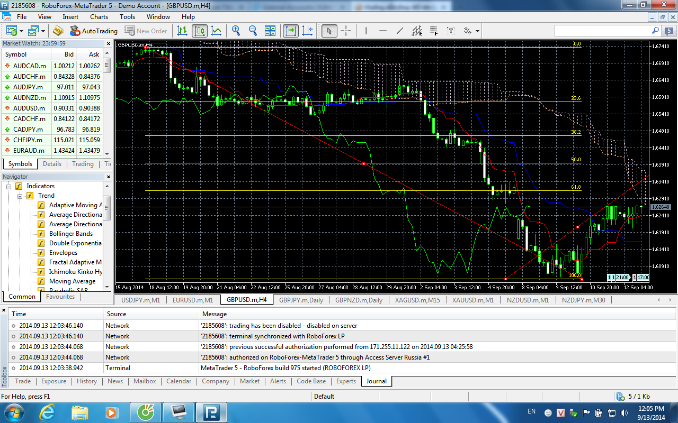Select the Text label tool
Image resolution: width=678 pixels, height=423 pixels.
click(x=451, y=31)
